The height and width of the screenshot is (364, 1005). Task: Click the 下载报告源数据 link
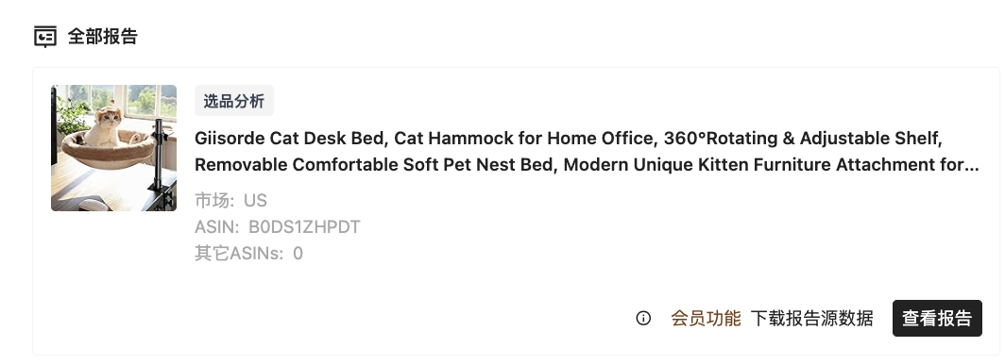(811, 318)
